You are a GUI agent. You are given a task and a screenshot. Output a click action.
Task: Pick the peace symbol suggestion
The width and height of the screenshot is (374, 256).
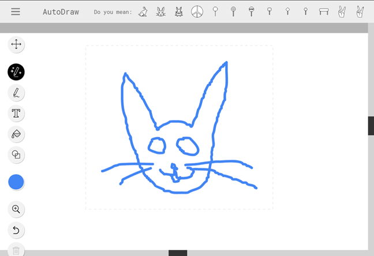(x=197, y=12)
